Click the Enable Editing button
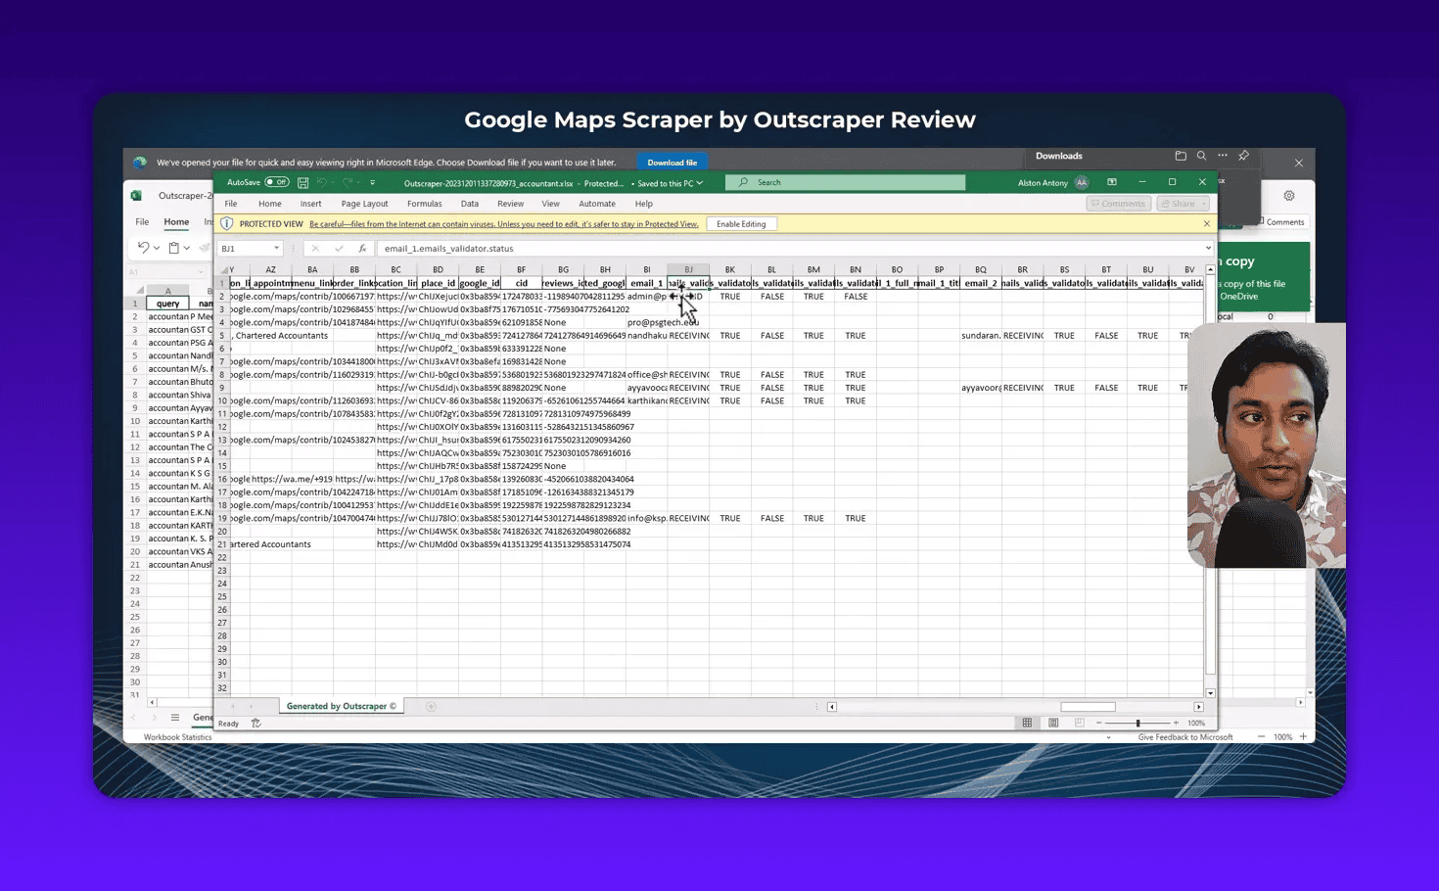The image size is (1439, 891). pyautogui.click(x=741, y=223)
